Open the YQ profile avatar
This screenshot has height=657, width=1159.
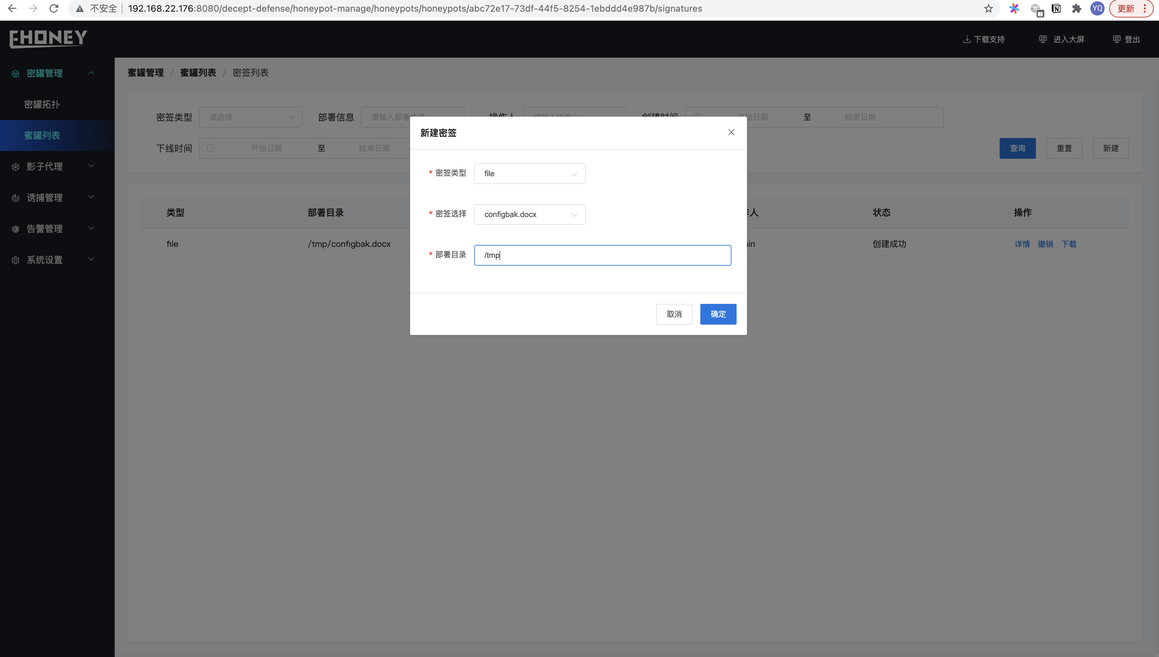point(1097,8)
